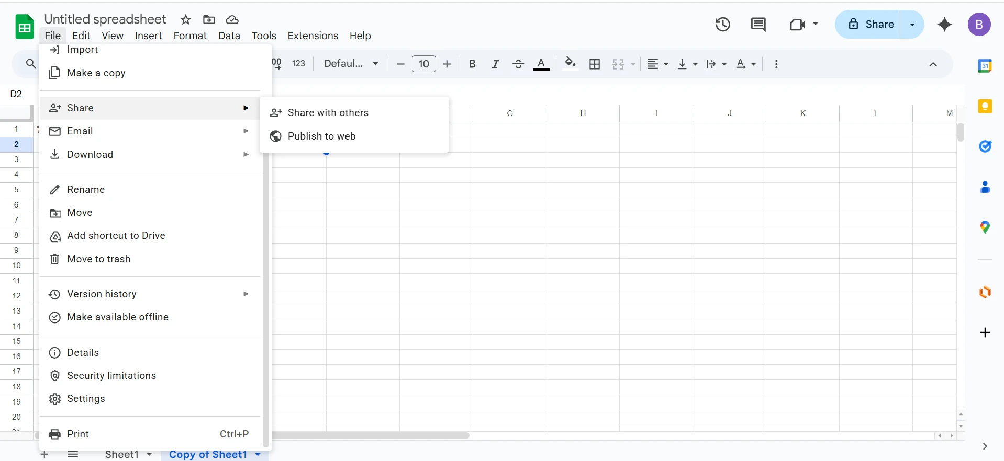1004x461 pixels.
Task: Click the Gemini sparkle icon
Action: (944, 25)
